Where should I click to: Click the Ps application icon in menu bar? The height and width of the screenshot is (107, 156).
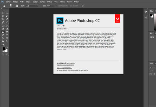click(3, 2)
